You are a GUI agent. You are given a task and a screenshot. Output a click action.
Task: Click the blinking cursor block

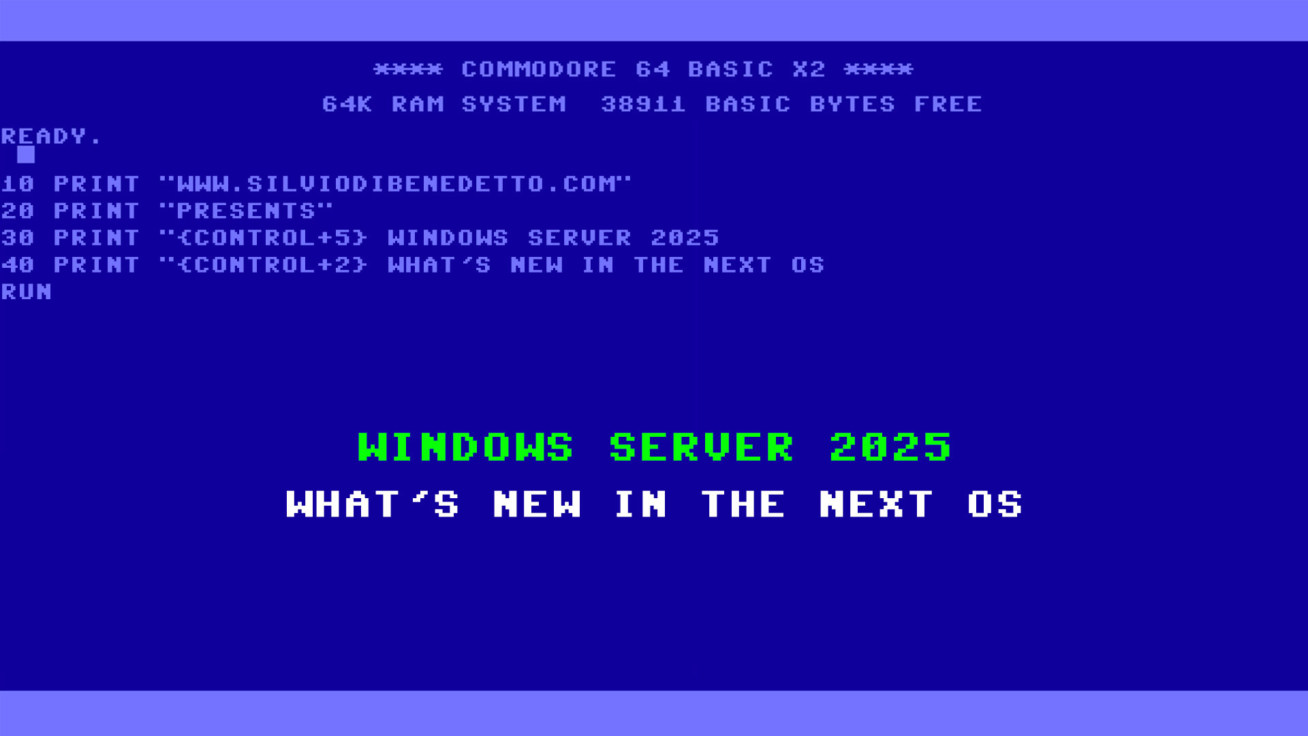coord(25,153)
